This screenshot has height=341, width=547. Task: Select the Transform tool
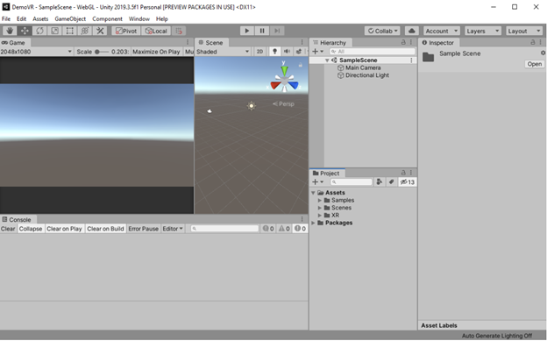pyautogui.click(x=85, y=31)
